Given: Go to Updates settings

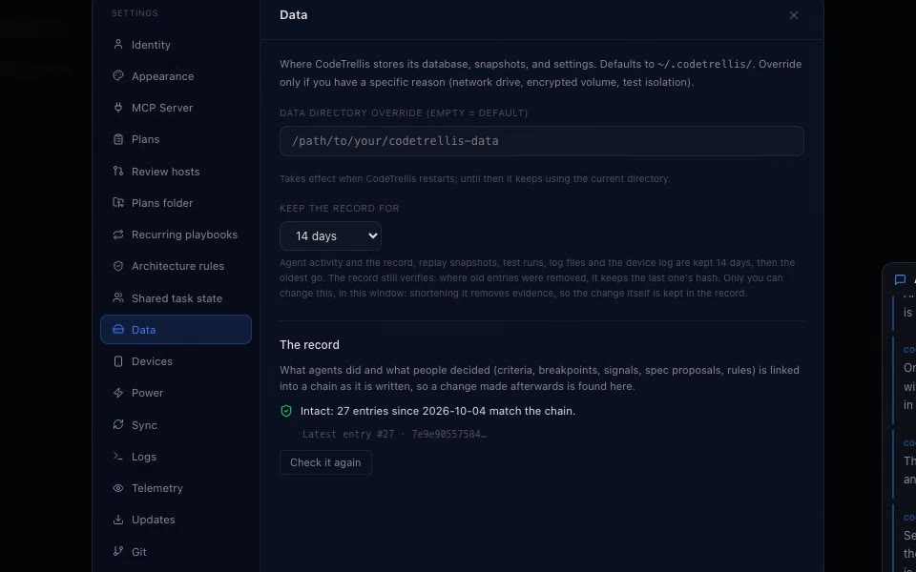Looking at the screenshot, I should [176, 520].
